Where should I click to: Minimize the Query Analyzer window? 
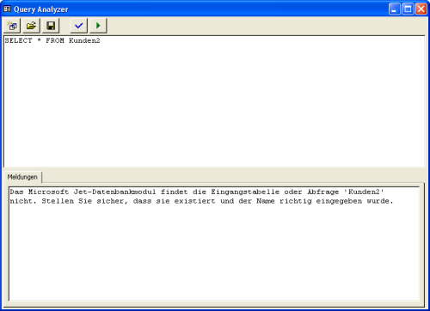click(395, 9)
